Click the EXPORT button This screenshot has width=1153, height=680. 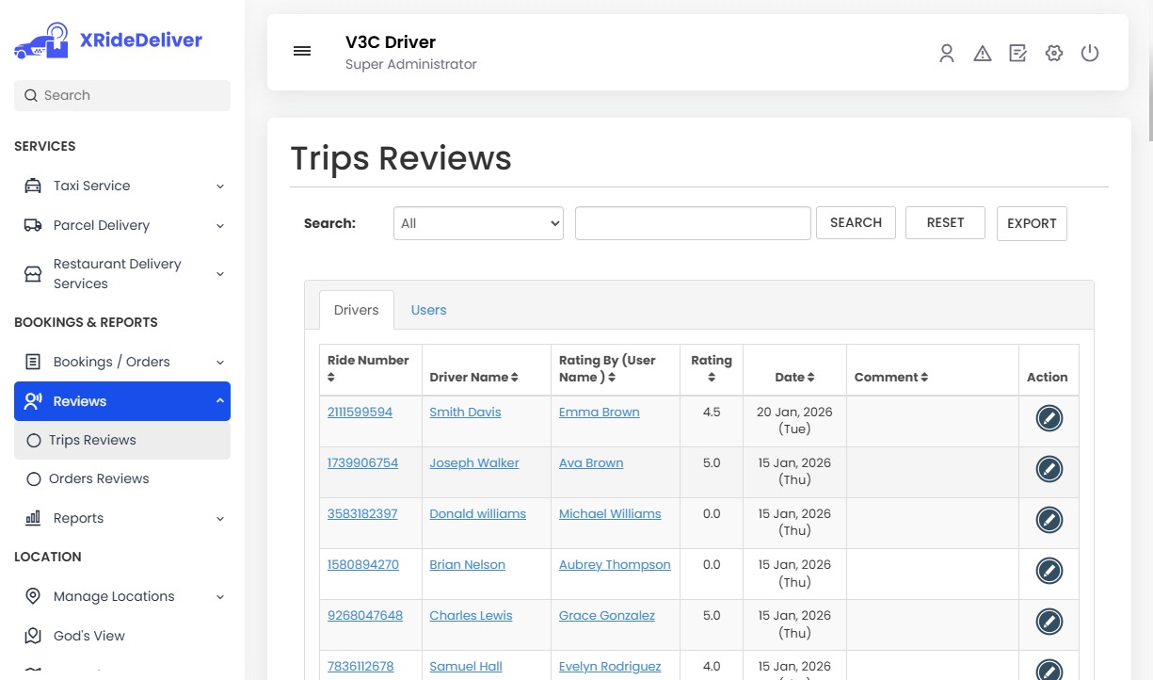(x=1031, y=223)
